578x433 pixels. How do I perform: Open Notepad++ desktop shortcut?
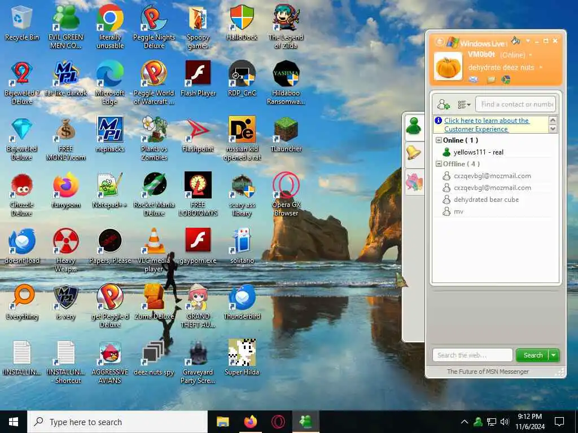click(x=110, y=190)
